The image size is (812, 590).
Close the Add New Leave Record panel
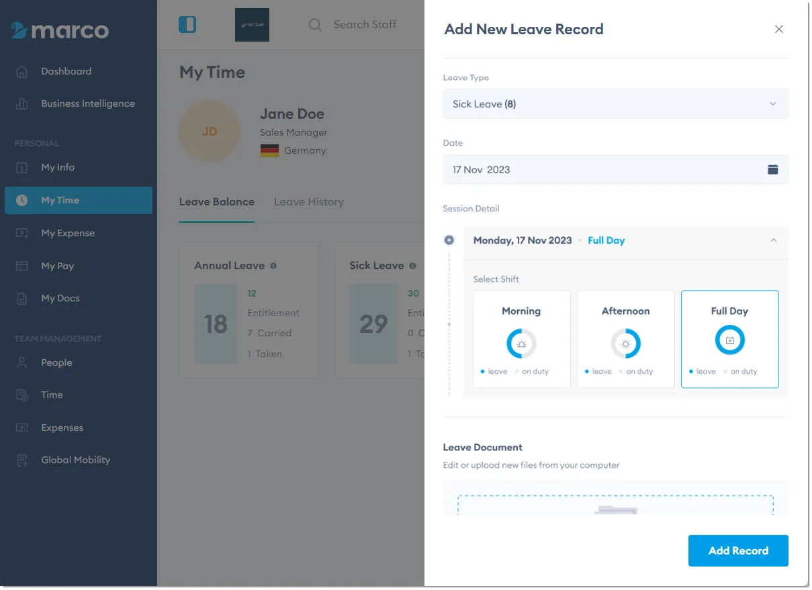click(779, 29)
